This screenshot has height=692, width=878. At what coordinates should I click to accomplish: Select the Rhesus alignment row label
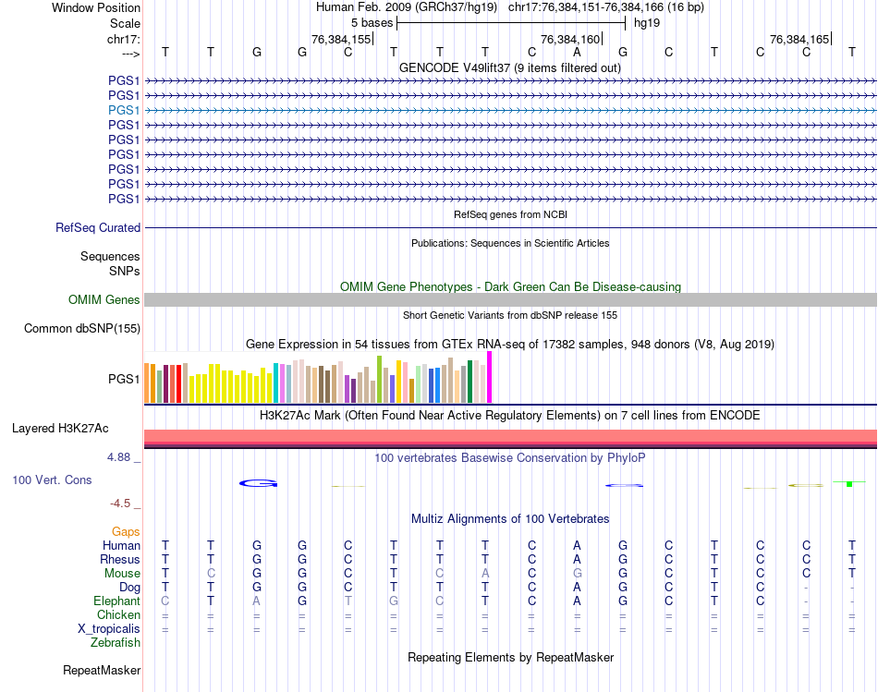coord(120,560)
